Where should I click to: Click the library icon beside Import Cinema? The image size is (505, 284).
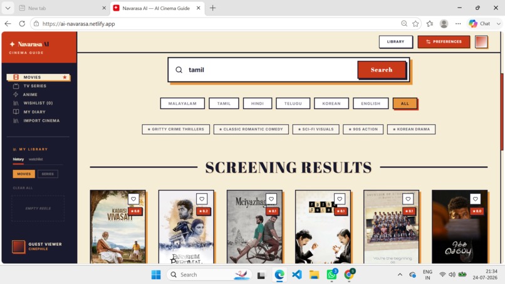click(x=16, y=120)
